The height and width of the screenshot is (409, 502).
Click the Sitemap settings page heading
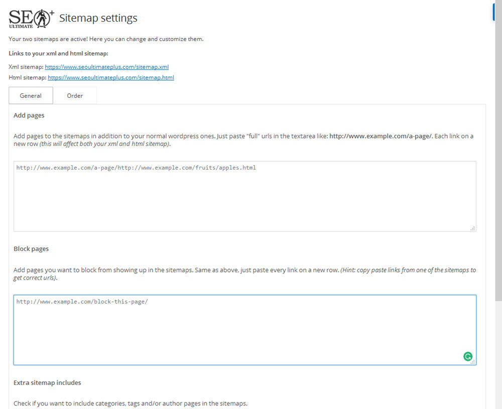point(98,19)
